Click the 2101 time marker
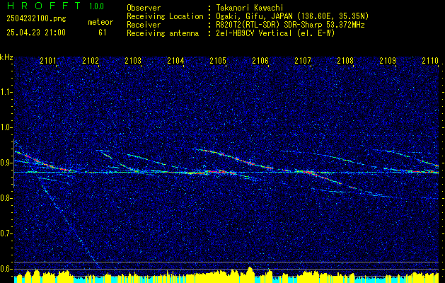Image resolution: width=445 pixels, height=283 pixels. point(48,61)
